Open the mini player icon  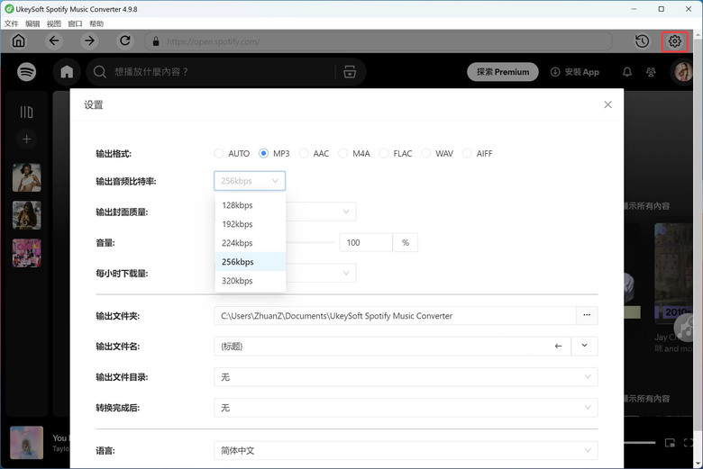(670, 443)
